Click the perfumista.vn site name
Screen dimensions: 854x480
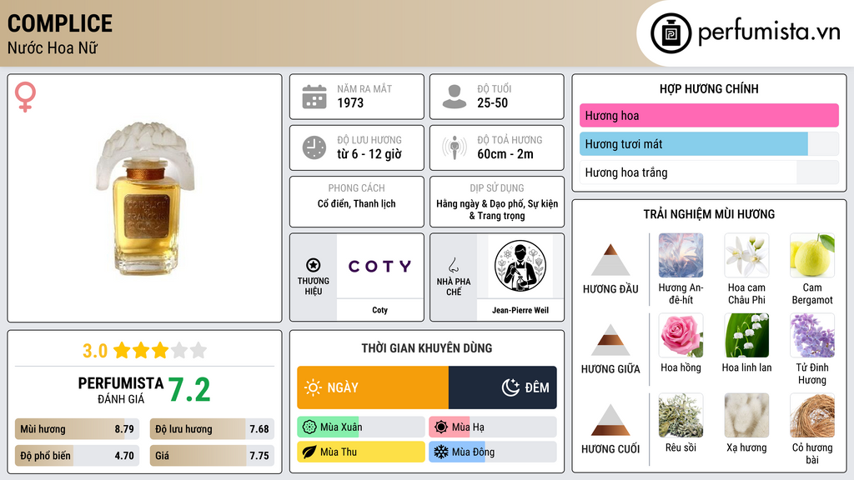[x=769, y=32]
